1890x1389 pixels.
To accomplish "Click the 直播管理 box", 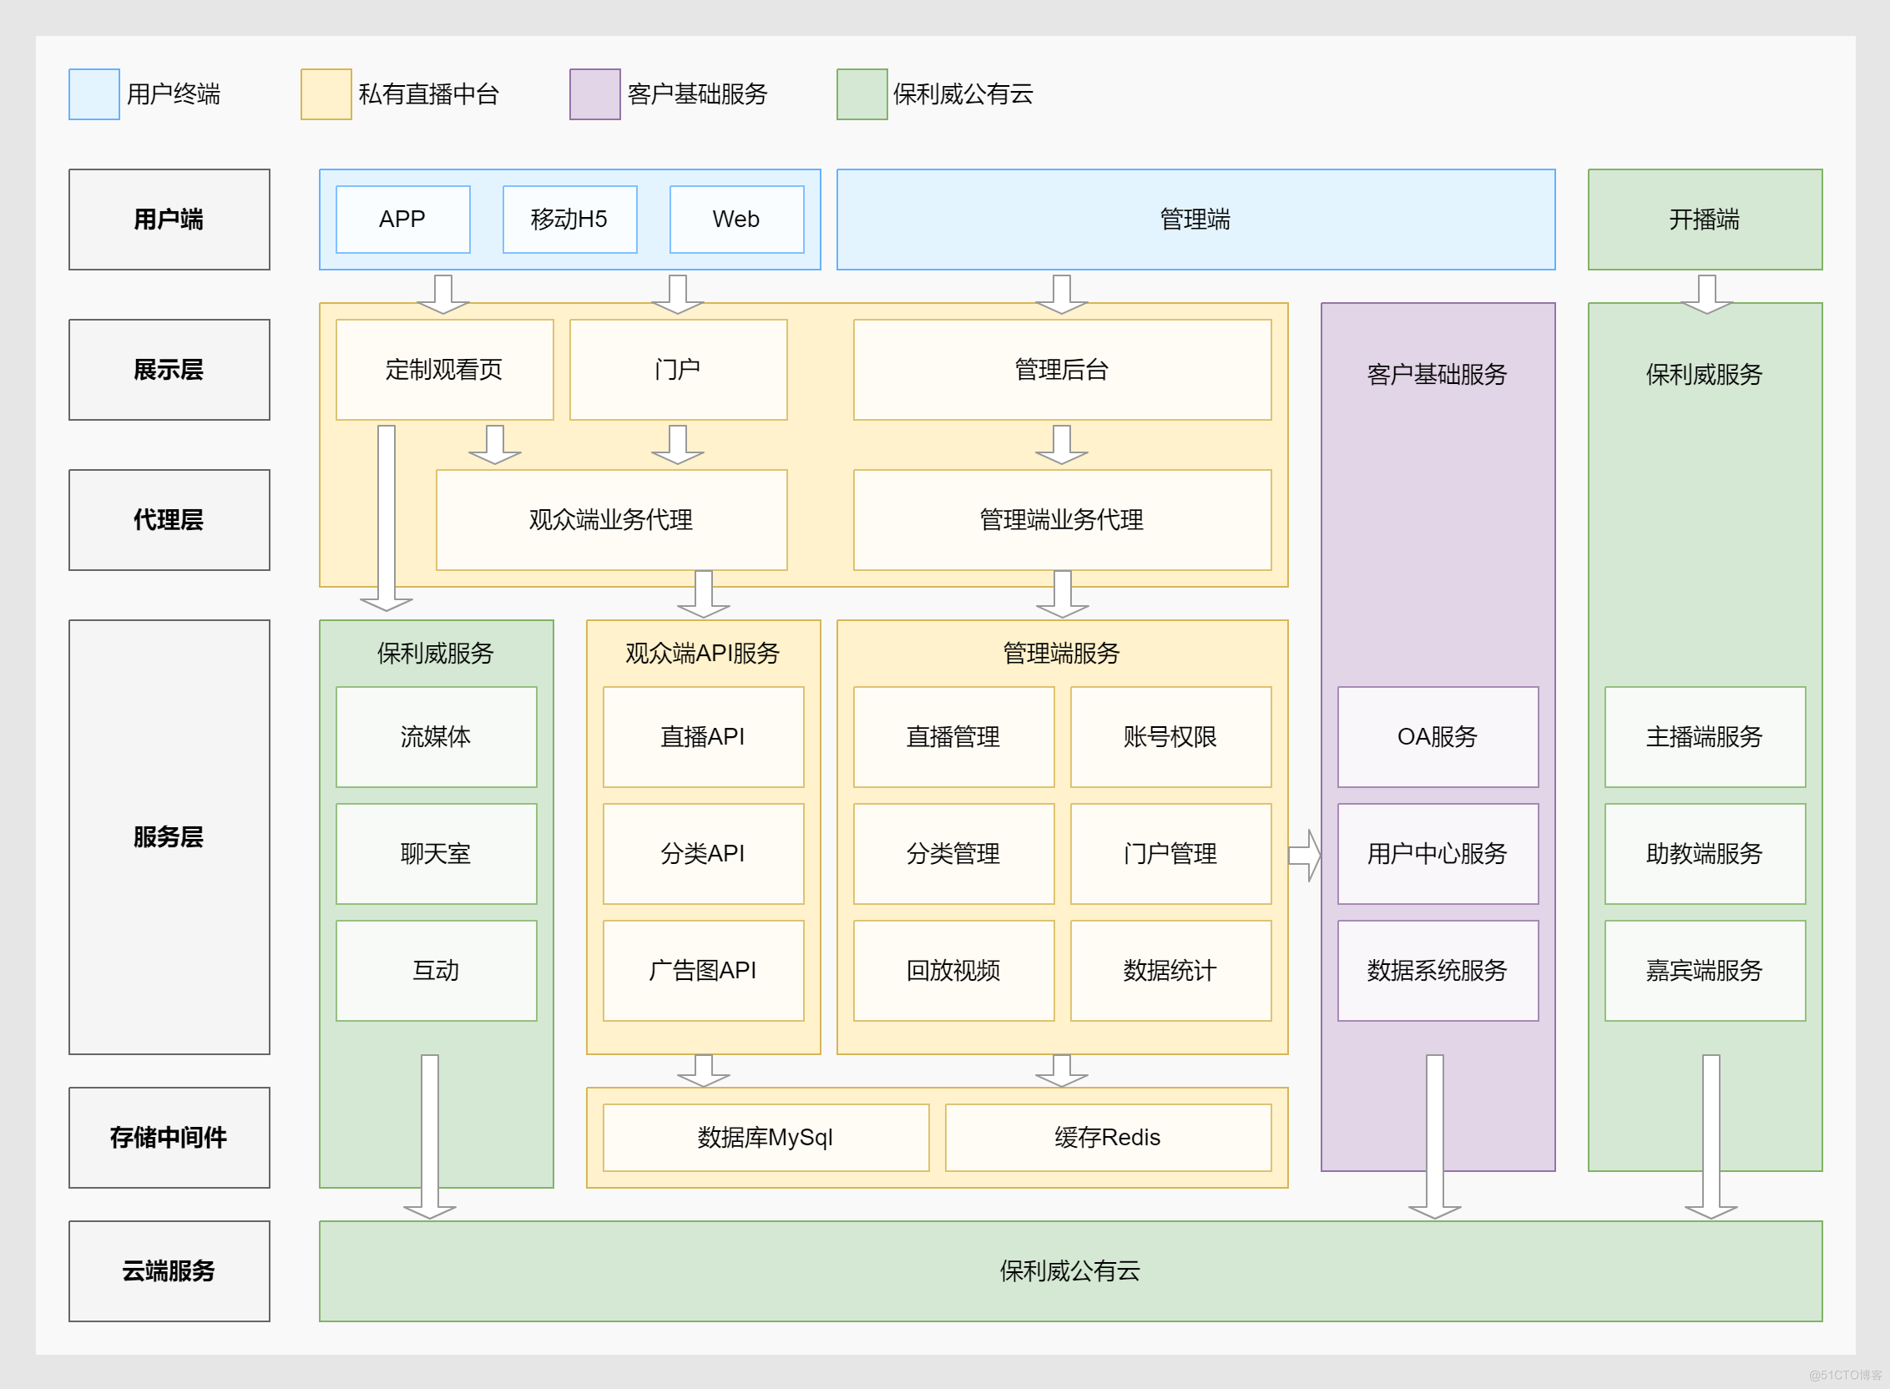I will (x=954, y=737).
